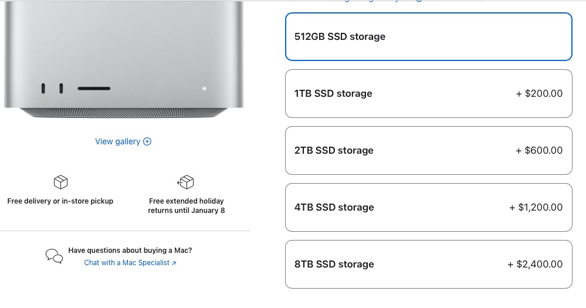Click the returns box icon with arrow
586x308 pixels.
(185, 182)
